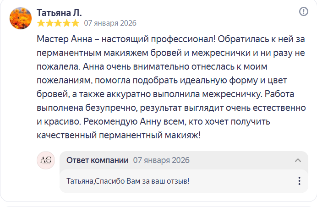Screen dimensions: 317x207
Task: Open Татьяна Л. profile avatar photo
Action: point(21,18)
